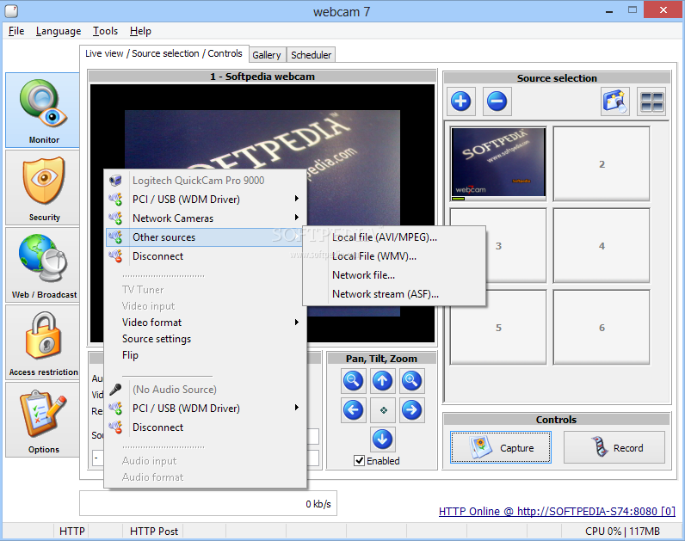The width and height of the screenshot is (685, 541).
Task: Click the audio Disconnect plug icon
Action: click(116, 427)
